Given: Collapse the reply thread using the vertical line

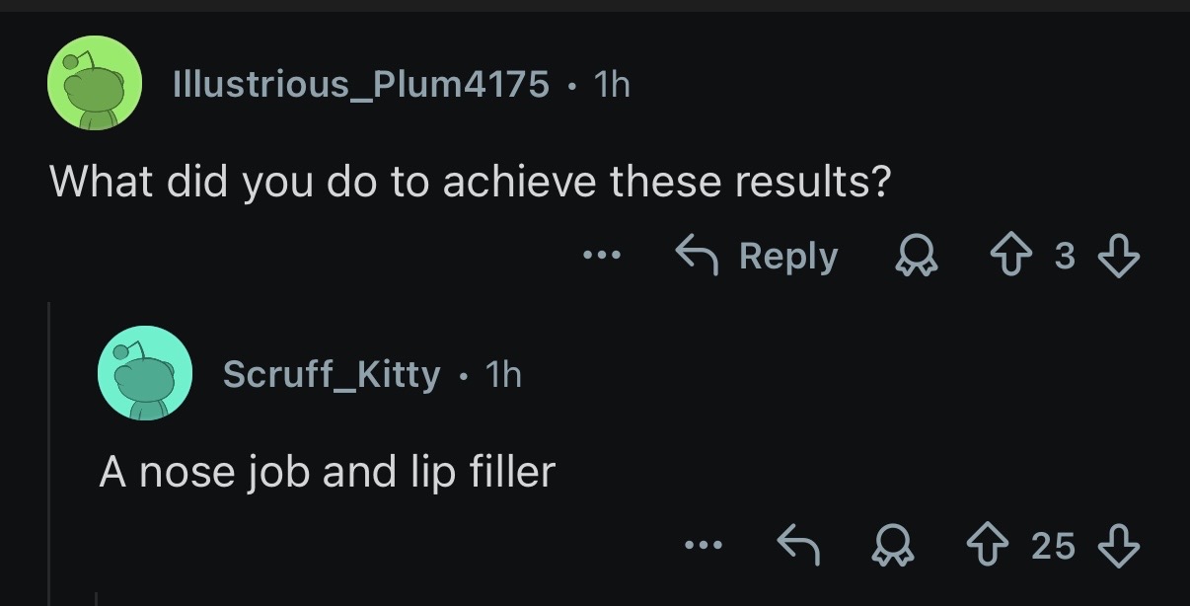Looking at the screenshot, I should coord(49,454).
